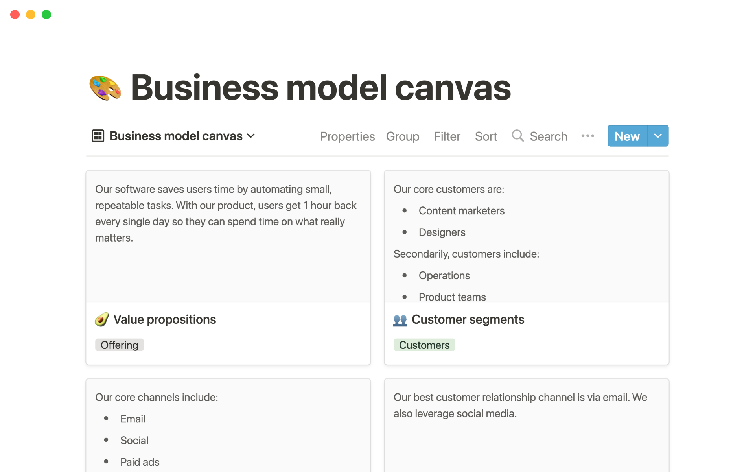The image size is (755, 472).
Task: Click the table/grid view icon
Action: pyautogui.click(x=98, y=136)
